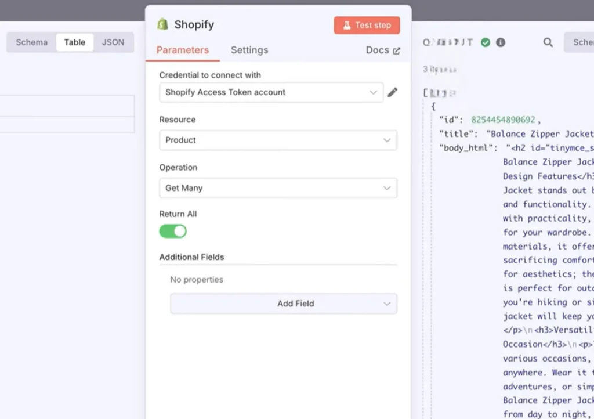Choose the Schema view in the input panel
The height and width of the screenshot is (419, 594).
32,42
